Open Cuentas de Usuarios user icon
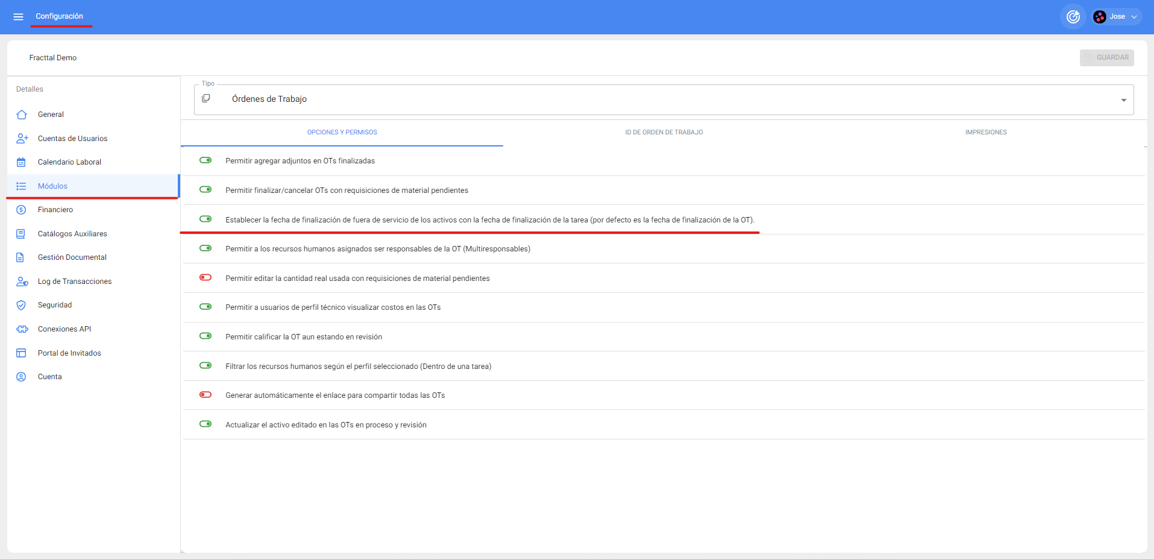This screenshot has width=1154, height=560. tap(22, 139)
